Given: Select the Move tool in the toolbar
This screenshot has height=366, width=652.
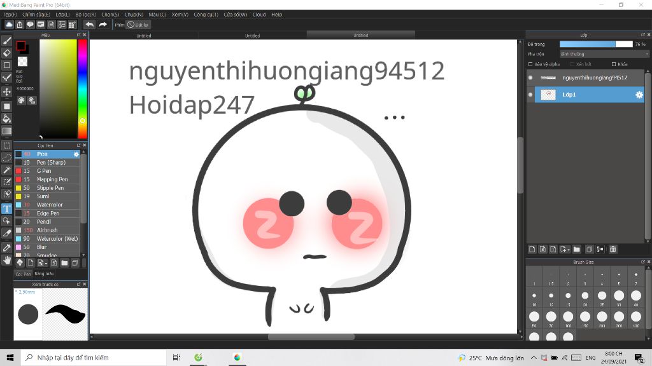Looking at the screenshot, I should coord(7,91).
